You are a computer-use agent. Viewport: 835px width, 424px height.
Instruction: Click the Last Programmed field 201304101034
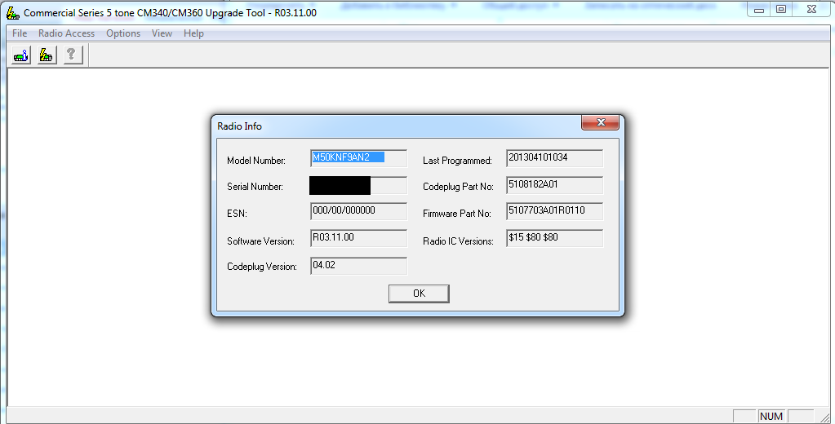554,158
